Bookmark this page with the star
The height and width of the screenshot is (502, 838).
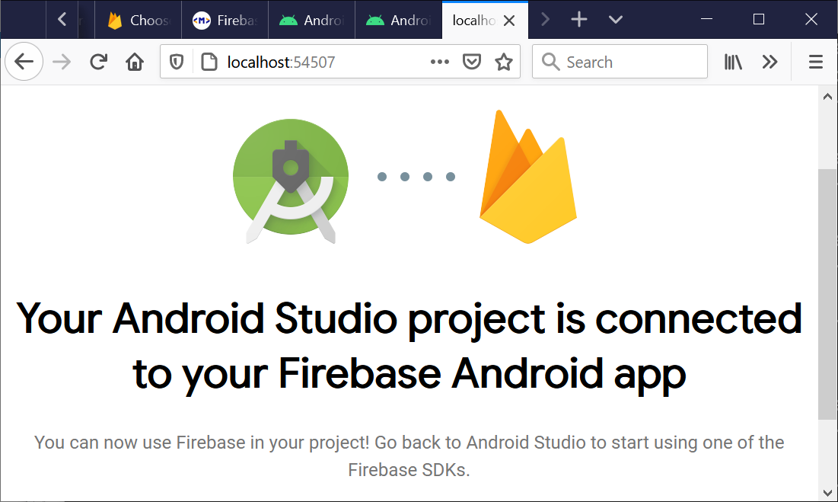point(503,62)
